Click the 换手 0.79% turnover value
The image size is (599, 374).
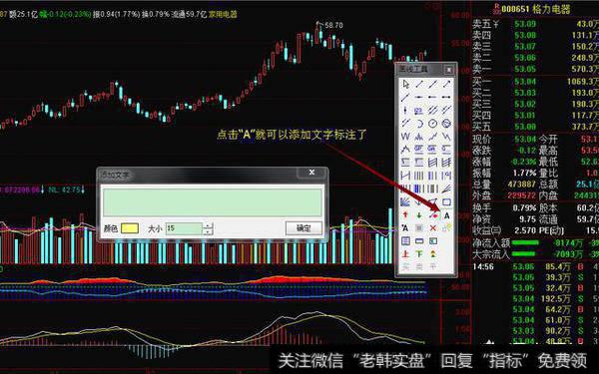[525, 208]
